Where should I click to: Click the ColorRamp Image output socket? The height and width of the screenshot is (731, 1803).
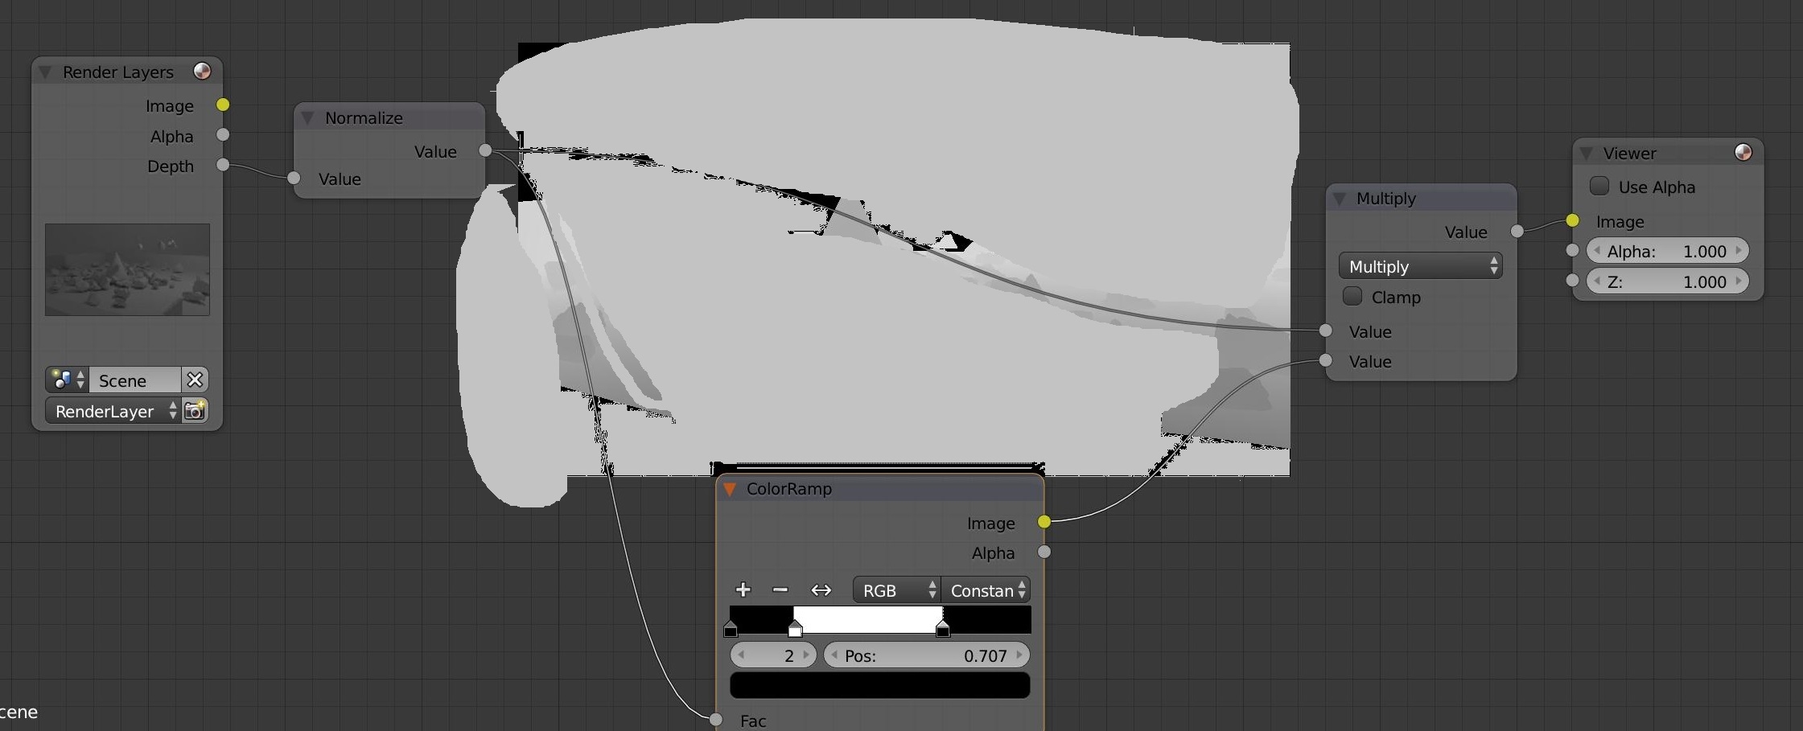[x=1044, y=522]
